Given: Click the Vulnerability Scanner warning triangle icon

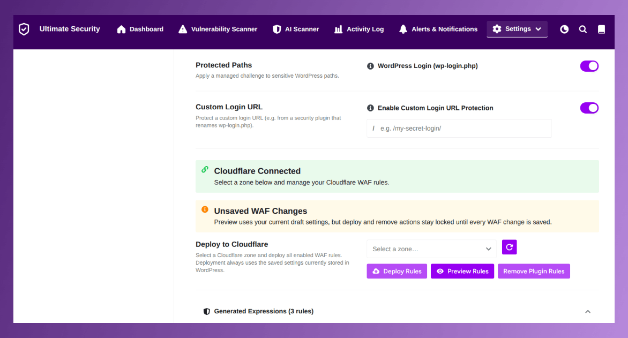Looking at the screenshot, I should pyautogui.click(x=183, y=29).
